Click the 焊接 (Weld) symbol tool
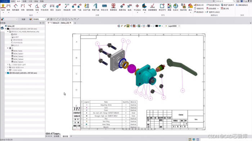The width and height of the screenshot is (252, 141). 144,7
